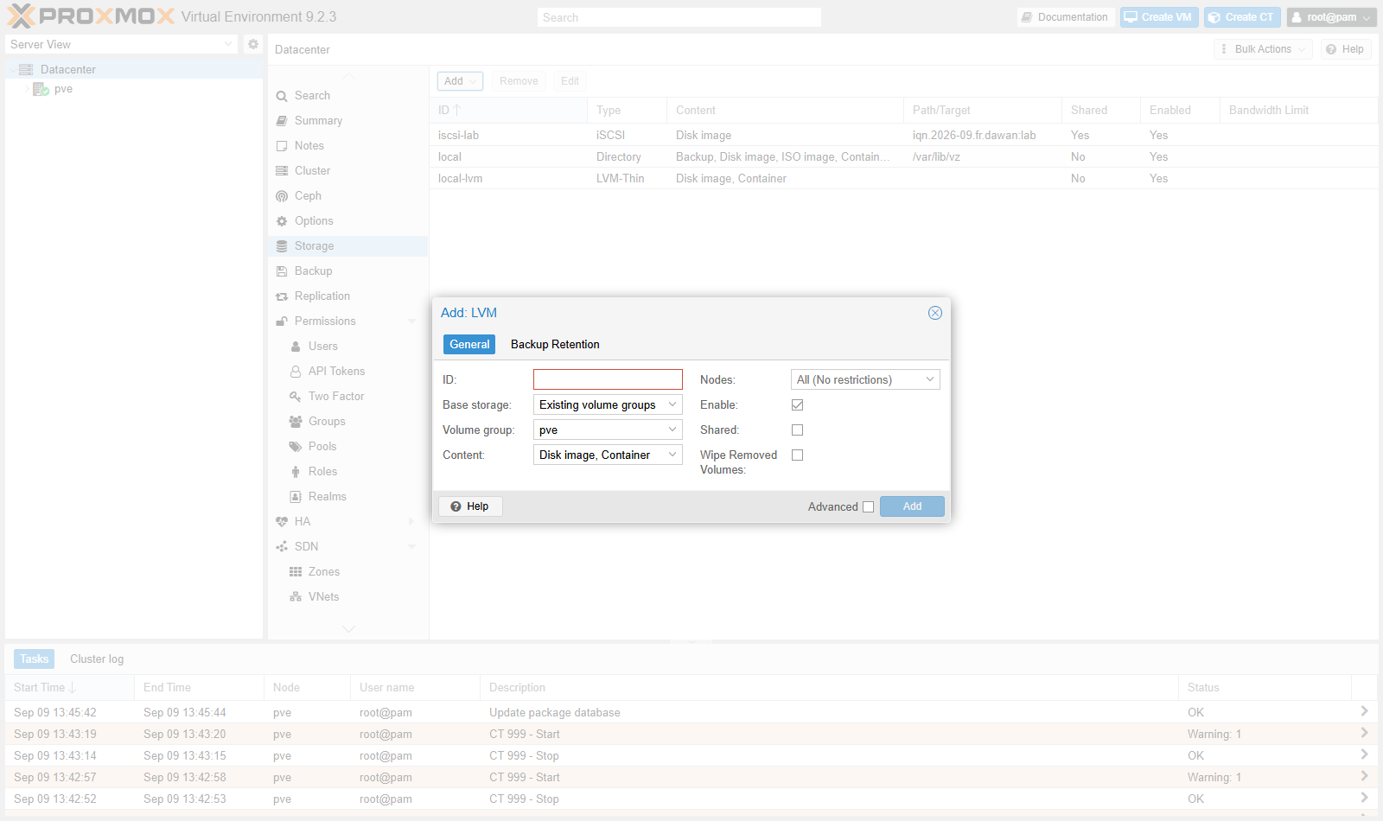This screenshot has height=821, width=1383.
Task: Click the Two Factor key icon
Action: click(296, 397)
